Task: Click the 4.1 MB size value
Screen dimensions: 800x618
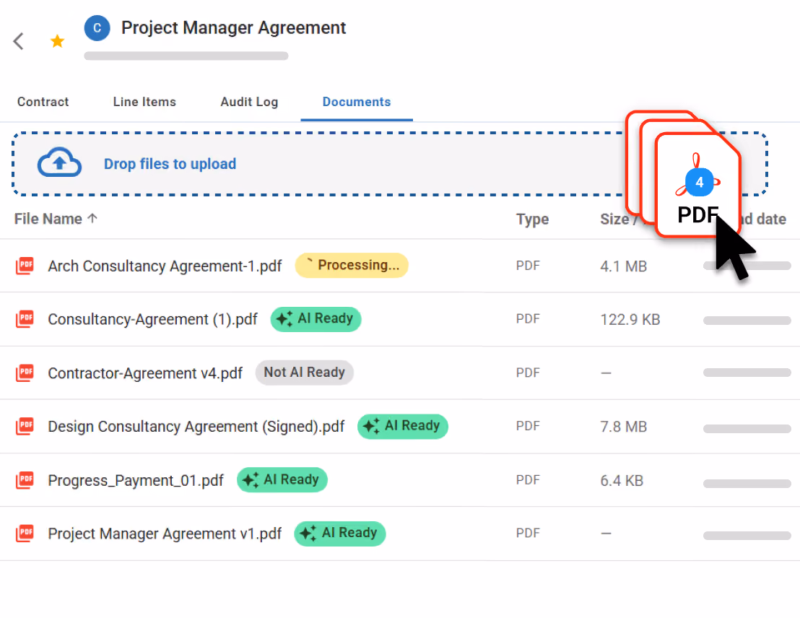Action: (624, 266)
